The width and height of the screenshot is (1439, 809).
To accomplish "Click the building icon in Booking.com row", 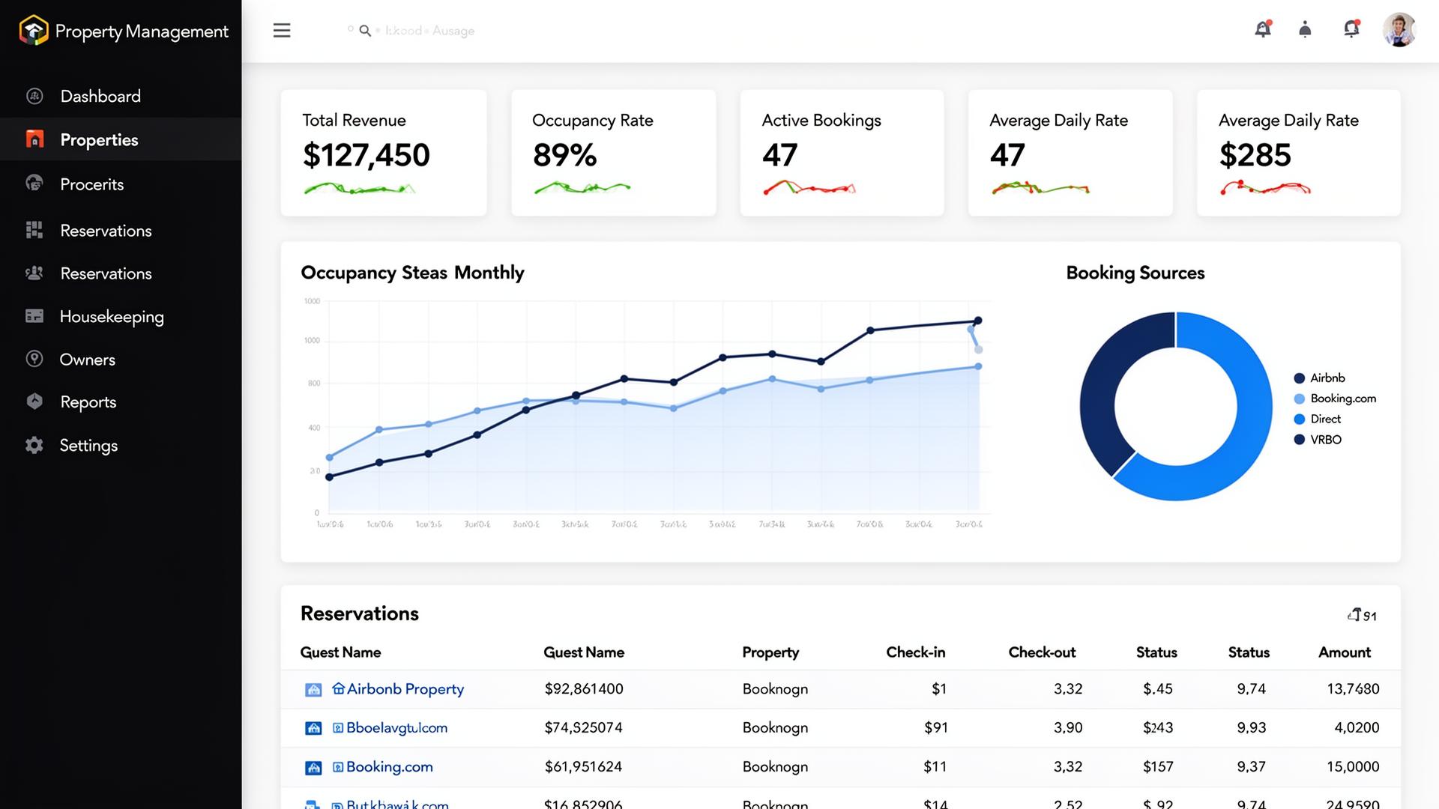I will [x=313, y=768].
